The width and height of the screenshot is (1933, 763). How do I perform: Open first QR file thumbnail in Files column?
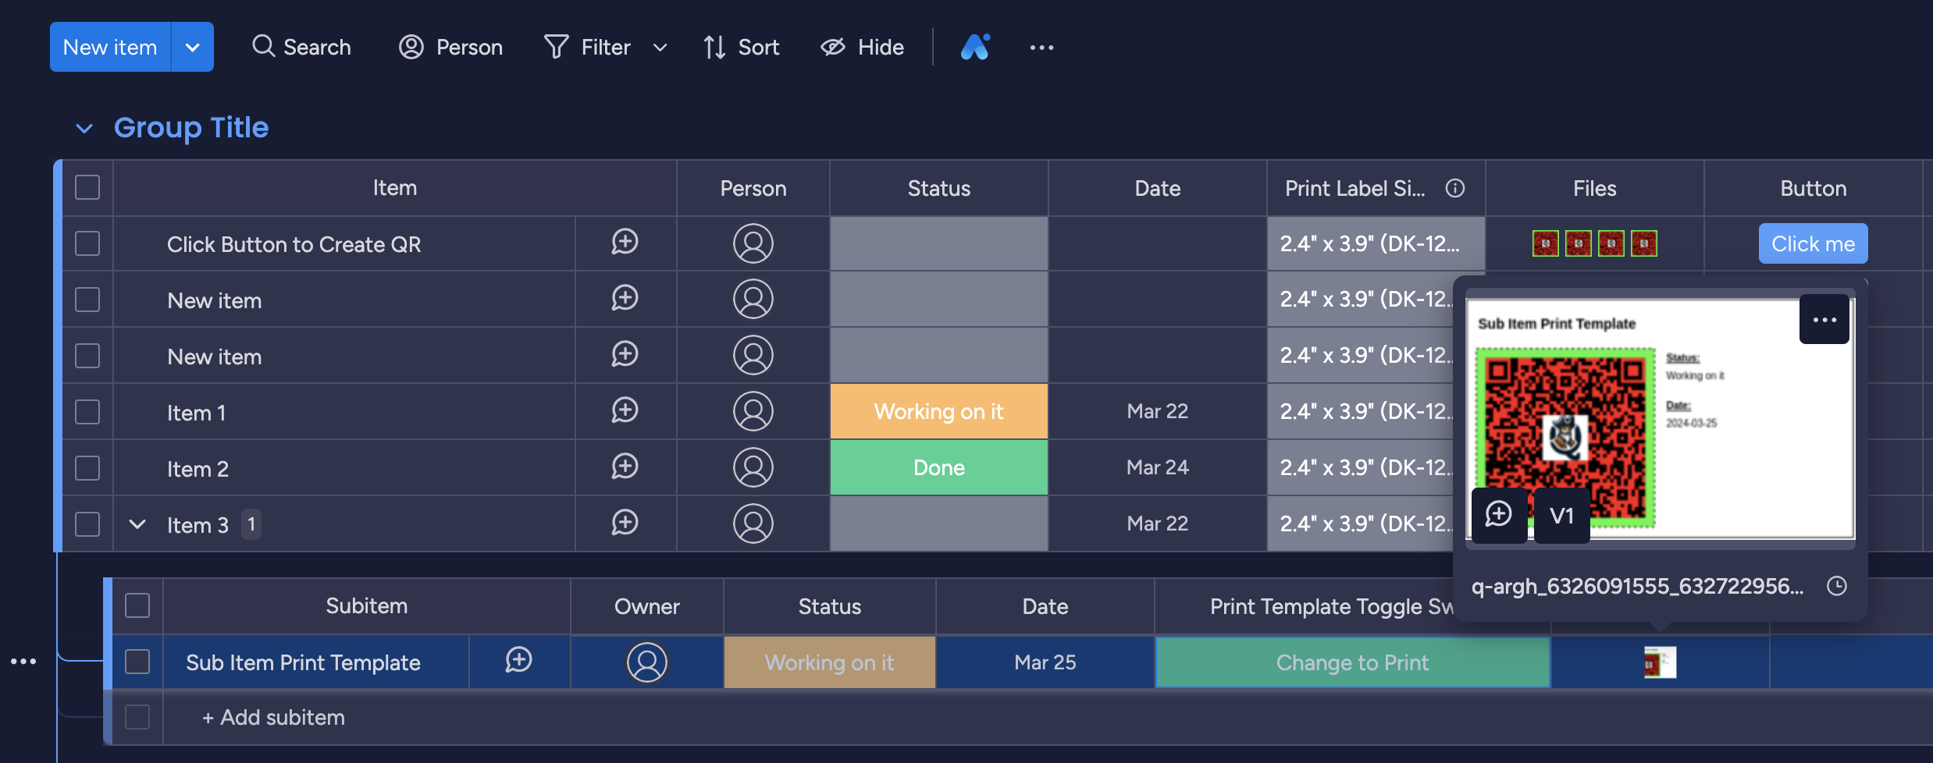pyautogui.click(x=1545, y=243)
